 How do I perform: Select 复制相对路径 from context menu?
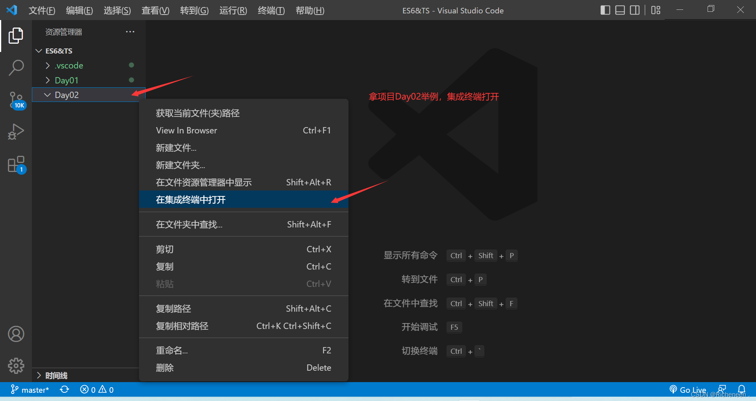(244, 326)
